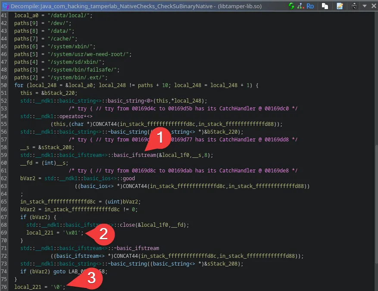Click red annotation marker number 3
The image size is (378, 291).
(91, 278)
